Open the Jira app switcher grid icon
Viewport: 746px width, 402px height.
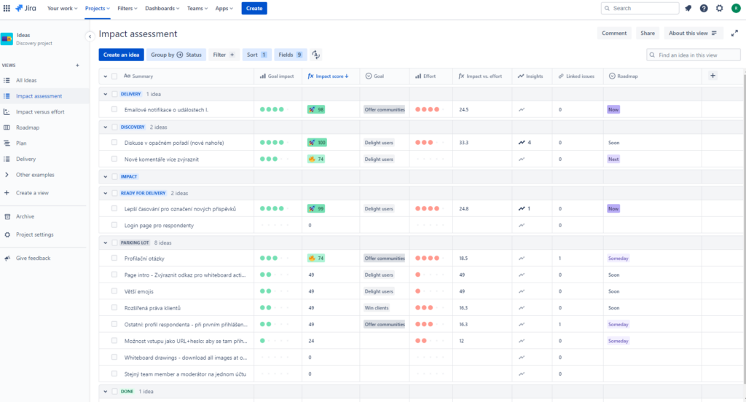coord(7,8)
